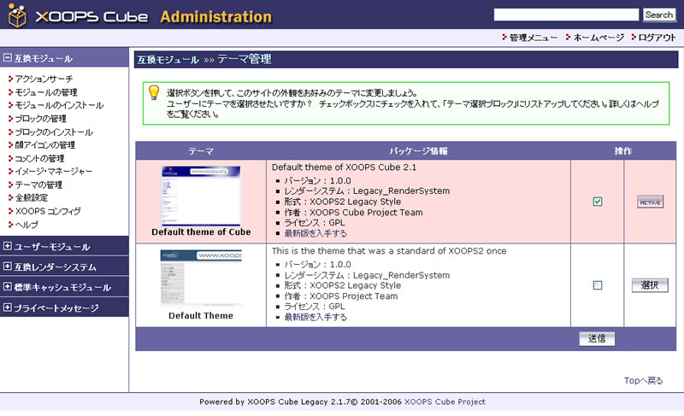684x416 pixels.
Task: Click the Default theme of Cube thumbnail
Action: (201, 196)
